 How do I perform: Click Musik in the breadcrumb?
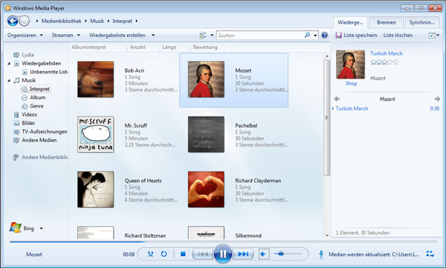coord(97,21)
